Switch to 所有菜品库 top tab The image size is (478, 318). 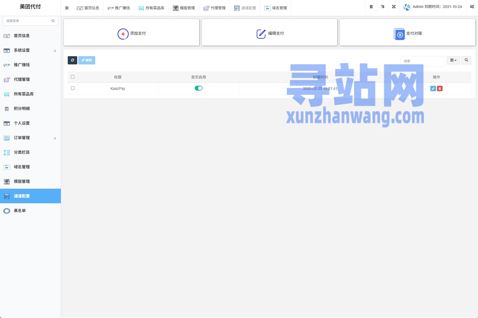(151, 8)
